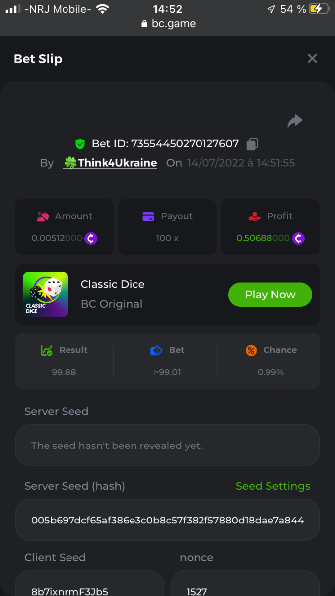Click the Payout card icon

point(148,216)
